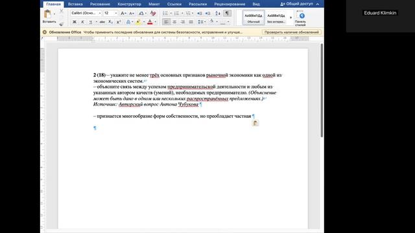Click the italic text «Источник: Авторский вопрос»
Viewport: 415px width, 233px height.
pos(126,104)
